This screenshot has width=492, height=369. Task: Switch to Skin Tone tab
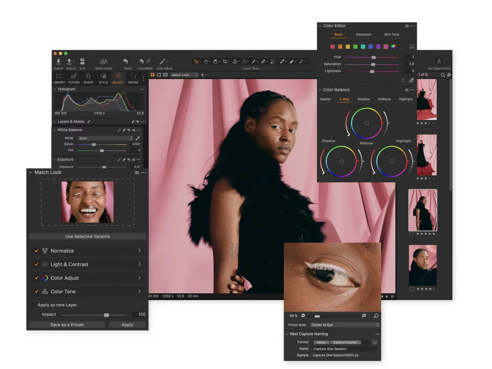391,34
